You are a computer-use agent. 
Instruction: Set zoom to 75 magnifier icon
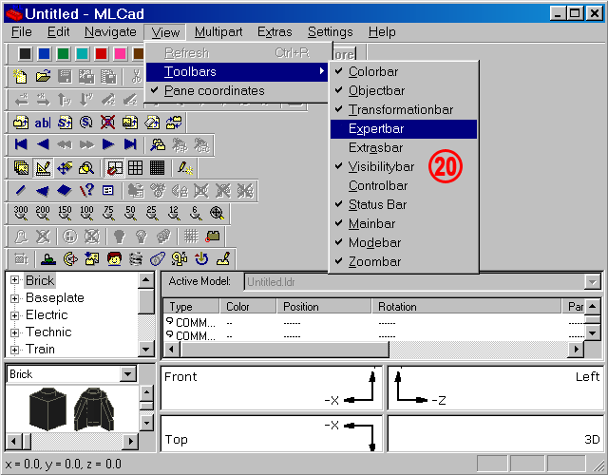pyautogui.click(x=108, y=213)
